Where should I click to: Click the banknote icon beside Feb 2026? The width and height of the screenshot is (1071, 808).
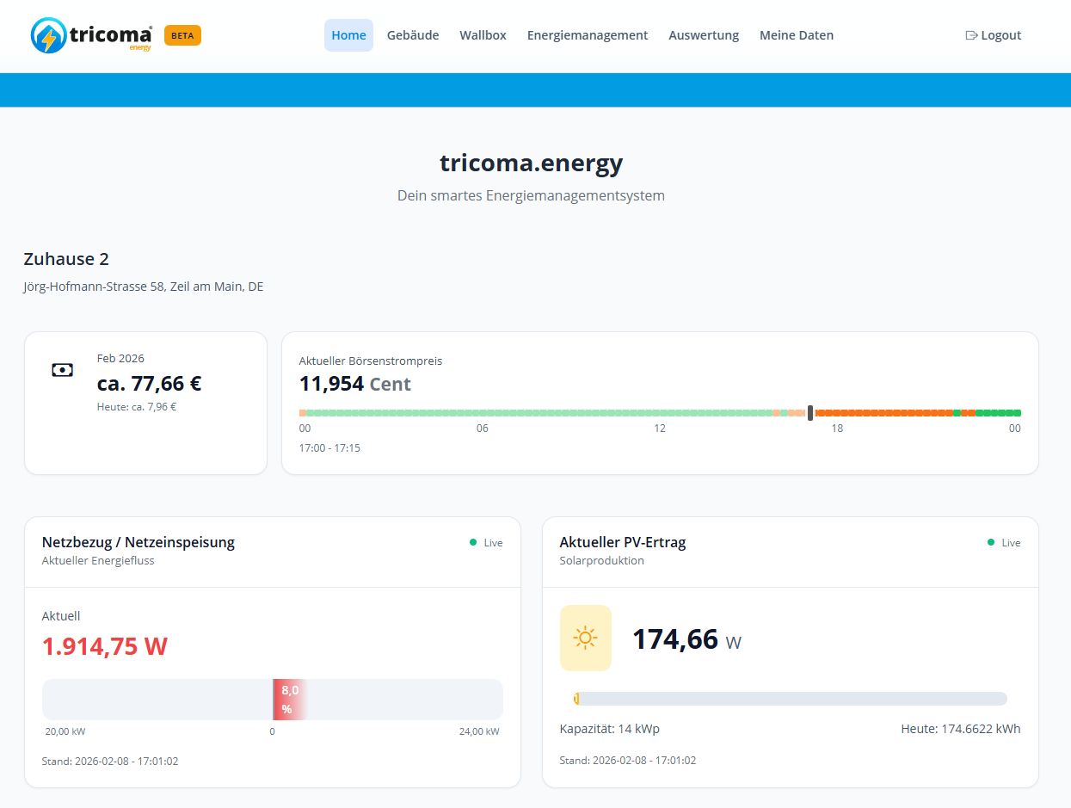coord(62,370)
